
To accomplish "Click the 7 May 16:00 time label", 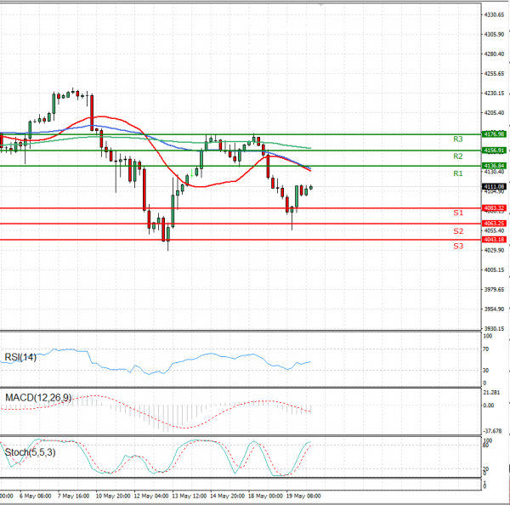I will point(73,496).
